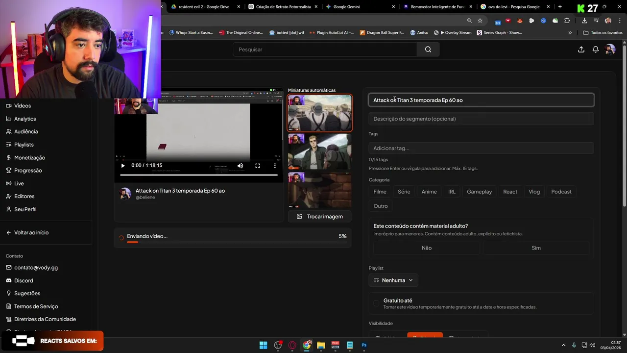Select the Série category

(x=404, y=192)
